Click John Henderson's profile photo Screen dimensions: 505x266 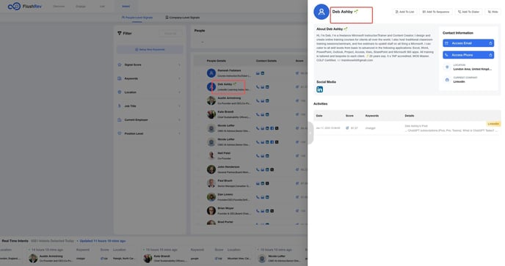click(x=211, y=169)
